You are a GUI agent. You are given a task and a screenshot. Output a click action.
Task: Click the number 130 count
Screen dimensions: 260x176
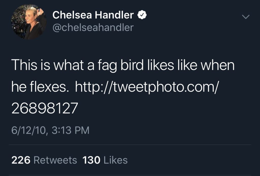[91, 160]
